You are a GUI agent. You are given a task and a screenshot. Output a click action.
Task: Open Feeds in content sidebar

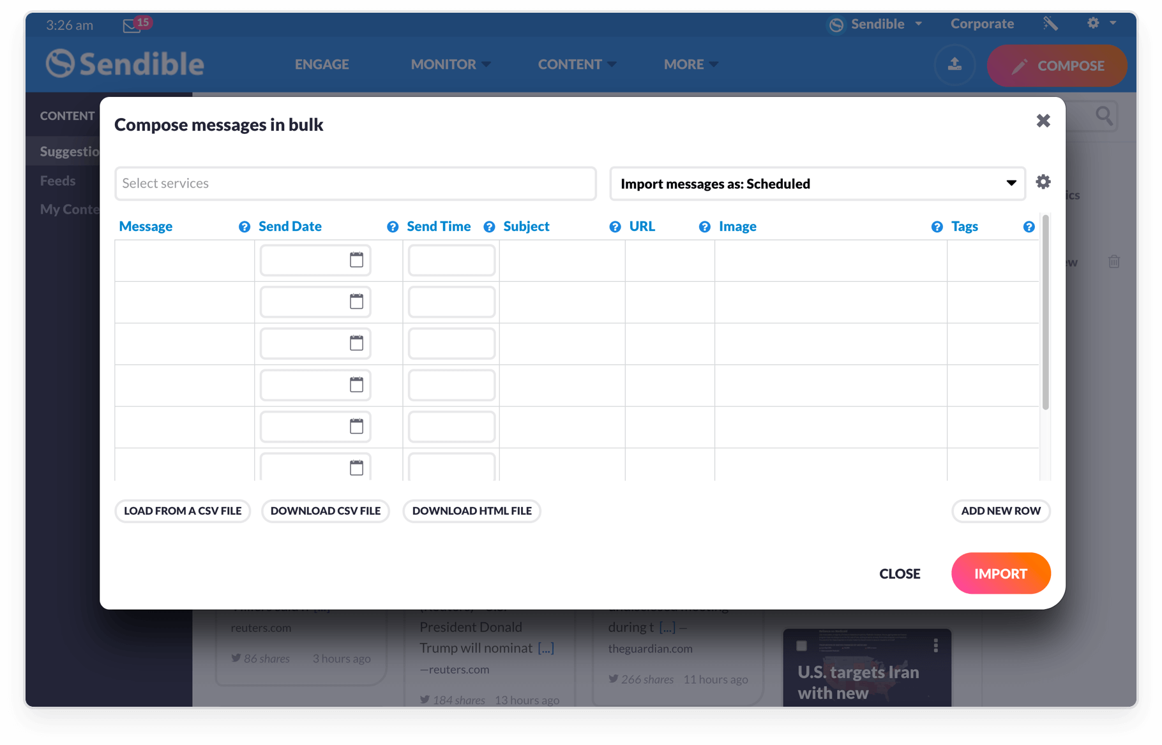pos(57,181)
